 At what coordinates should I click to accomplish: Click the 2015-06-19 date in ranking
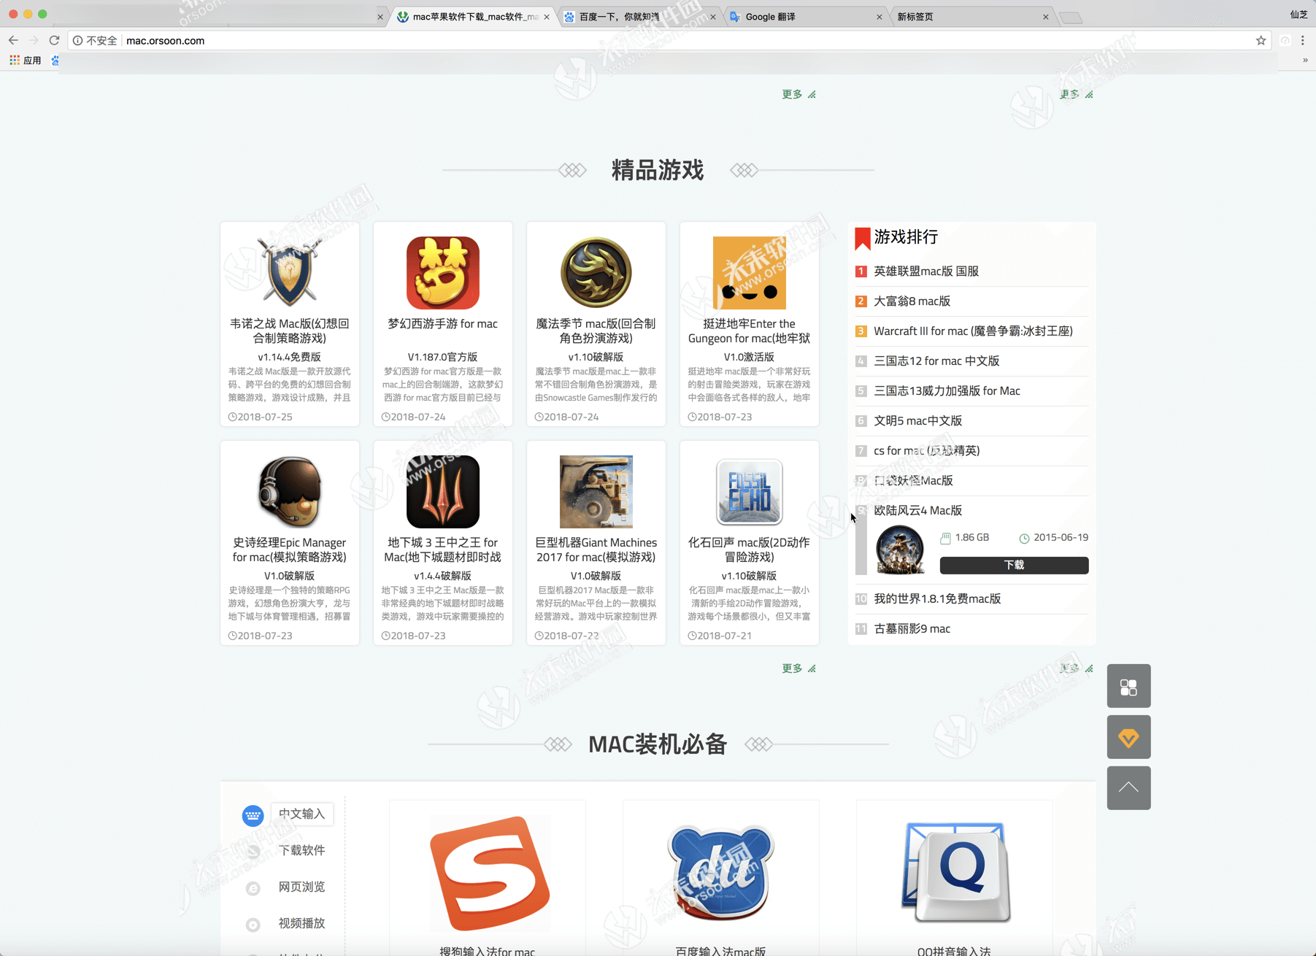coord(1061,537)
